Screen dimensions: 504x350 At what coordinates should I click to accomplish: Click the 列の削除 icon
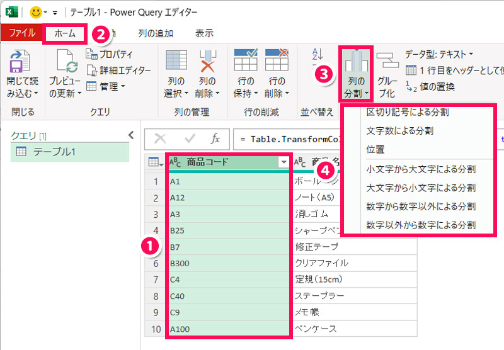click(x=208, y=61)
